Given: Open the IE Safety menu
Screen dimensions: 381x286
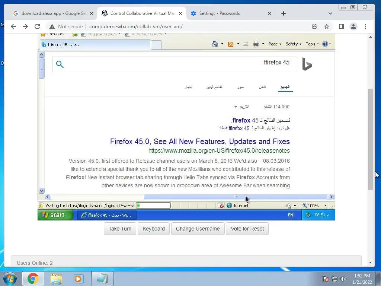Looking at the screenshot, I should point(294,44).
